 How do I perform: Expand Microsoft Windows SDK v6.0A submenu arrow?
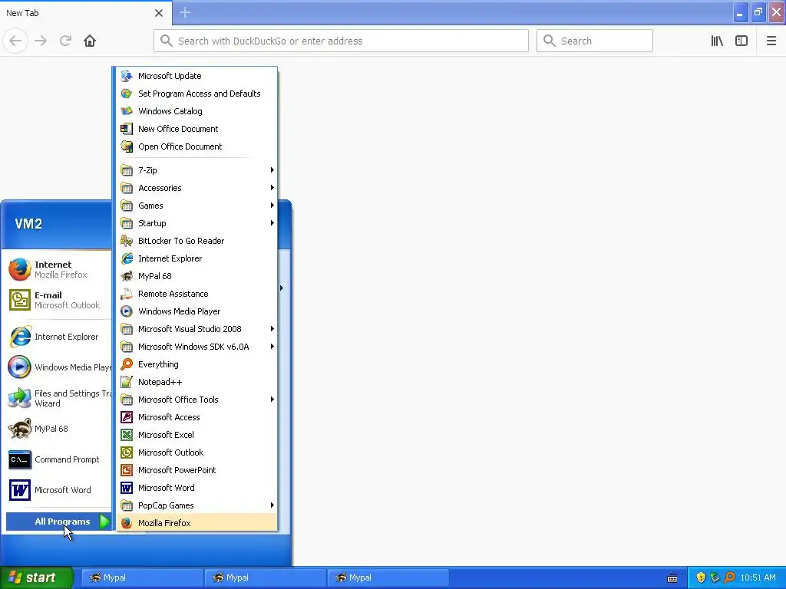tap(272, 347)
